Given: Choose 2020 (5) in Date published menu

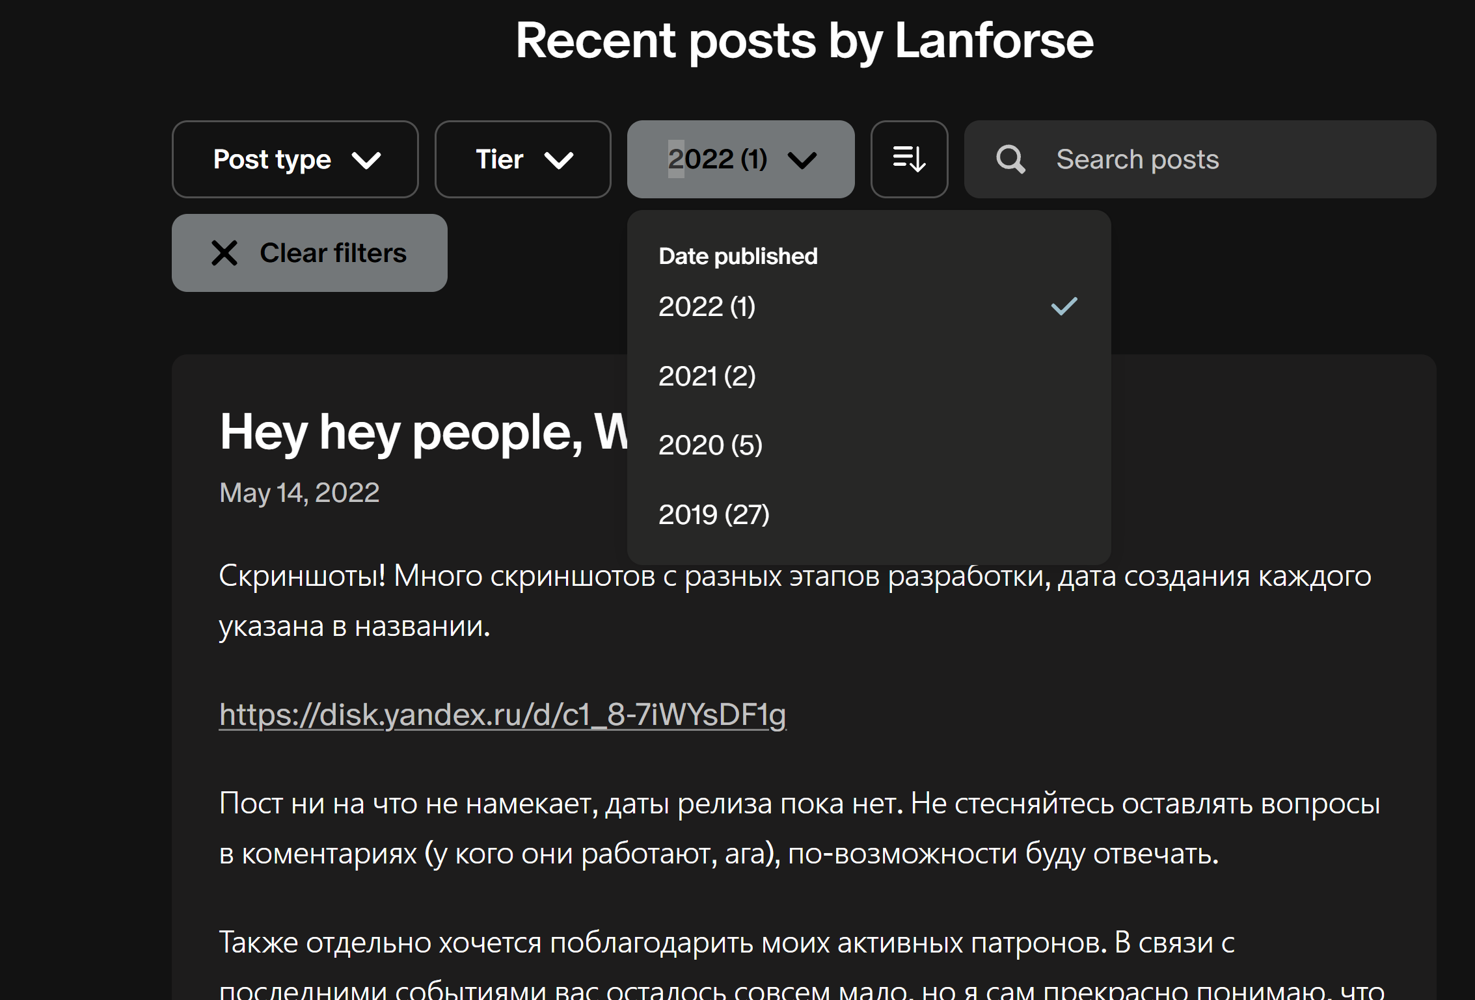Looking at the screenshot, I should pos(710,445).
